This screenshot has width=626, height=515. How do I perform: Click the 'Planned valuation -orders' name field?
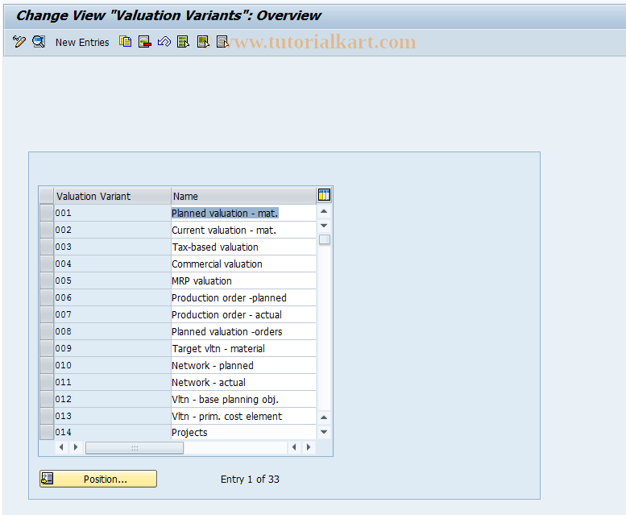(243, 331)
